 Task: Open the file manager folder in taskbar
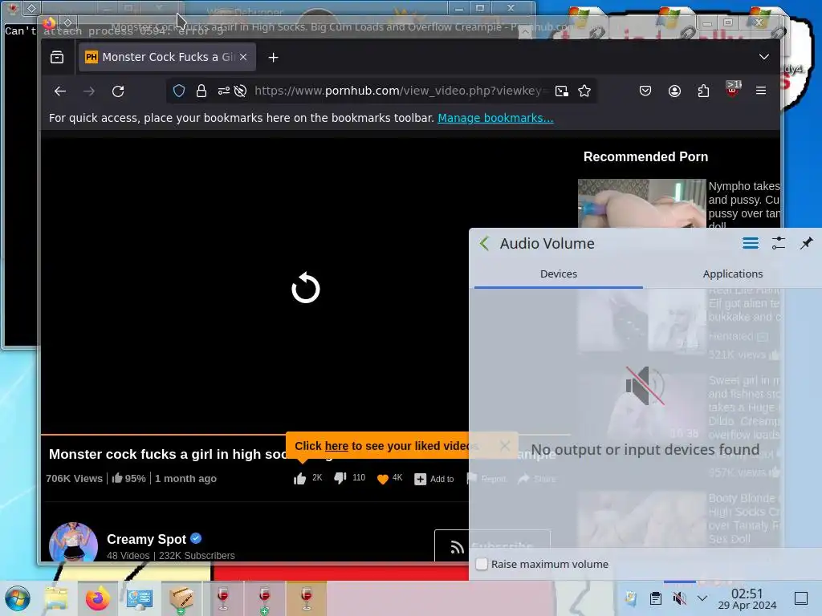click(x=57, y=598)
